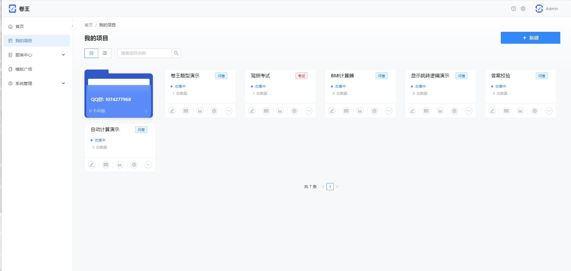Screen dimensions: 571x271
Task: Go to 首页 in sidebar
Action: 37,26
